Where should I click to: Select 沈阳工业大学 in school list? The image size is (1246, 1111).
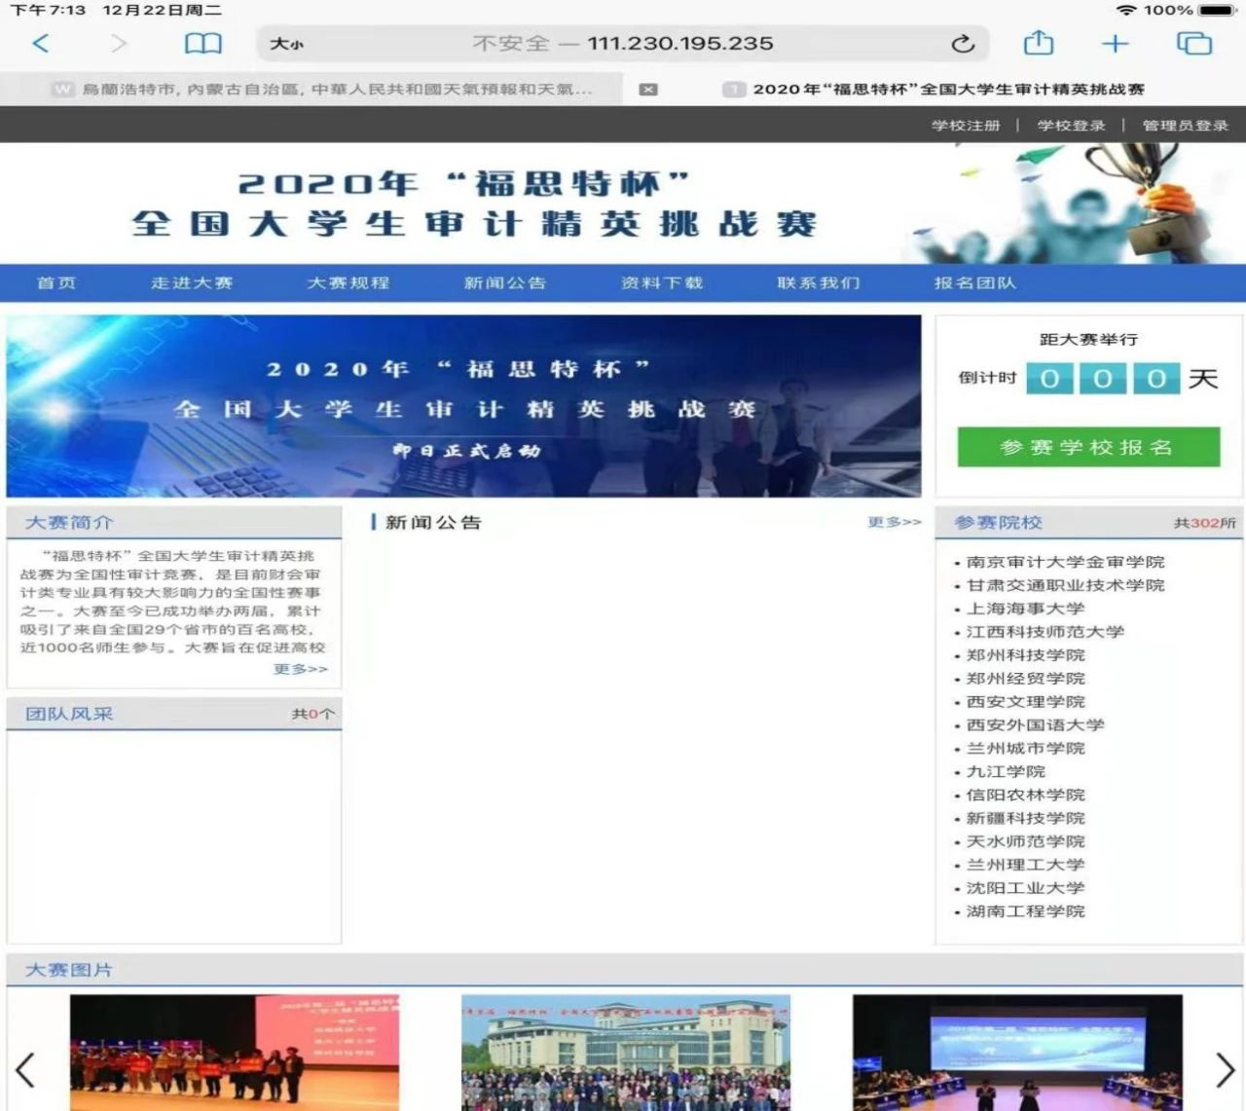[x=1025, y=889]
